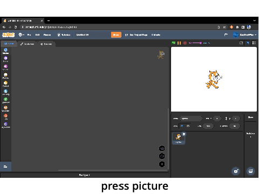Viewport: 259px width, 194px height.
Task: Click the sprite x position field
Action: 217,119
